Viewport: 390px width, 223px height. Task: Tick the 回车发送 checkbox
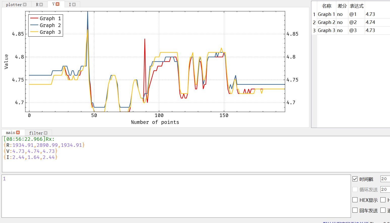click(x=355, y=210)
